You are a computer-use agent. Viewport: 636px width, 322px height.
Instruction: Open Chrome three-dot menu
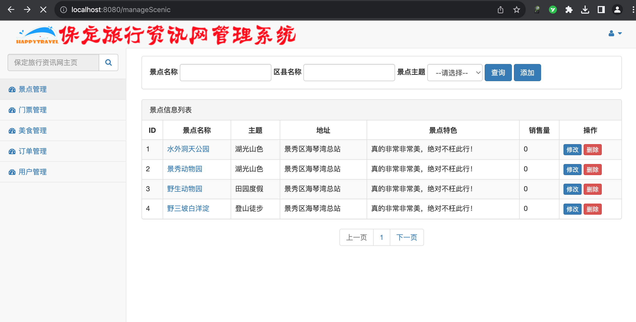(x=633, y=10)
